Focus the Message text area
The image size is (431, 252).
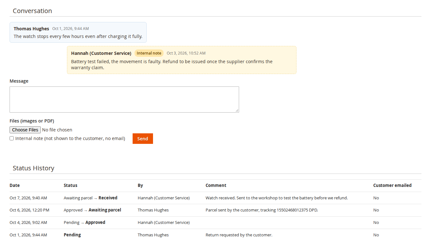coord(124,100)
